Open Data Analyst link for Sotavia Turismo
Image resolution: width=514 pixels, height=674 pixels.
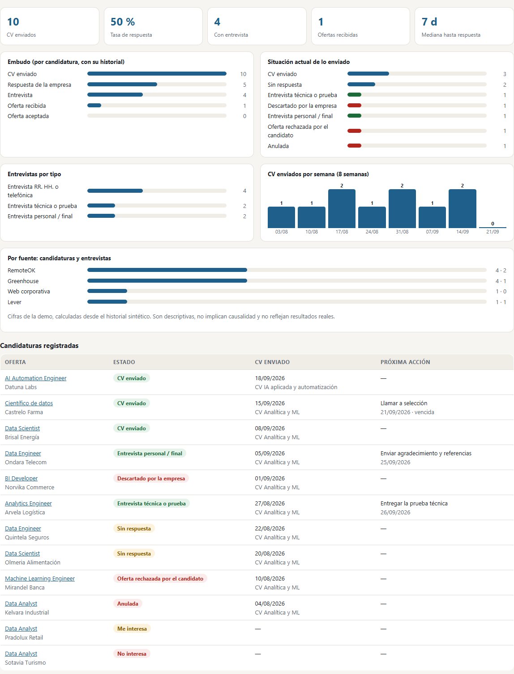21,654
